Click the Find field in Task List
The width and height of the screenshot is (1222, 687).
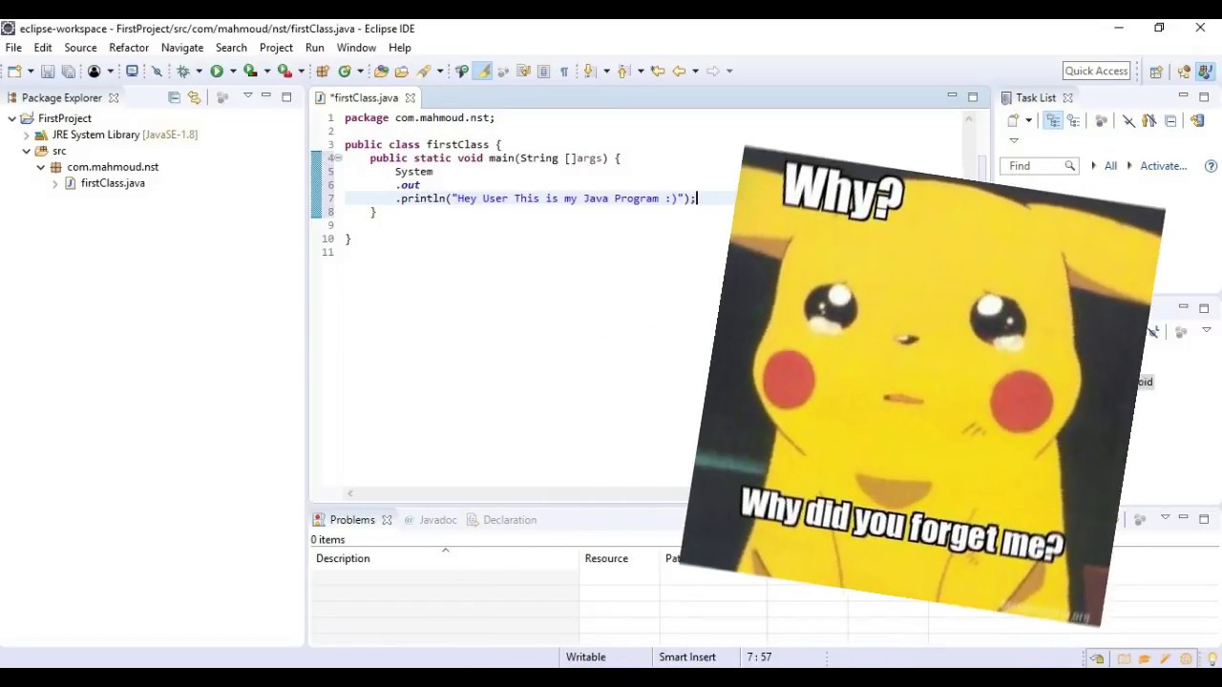(1039, 166)
